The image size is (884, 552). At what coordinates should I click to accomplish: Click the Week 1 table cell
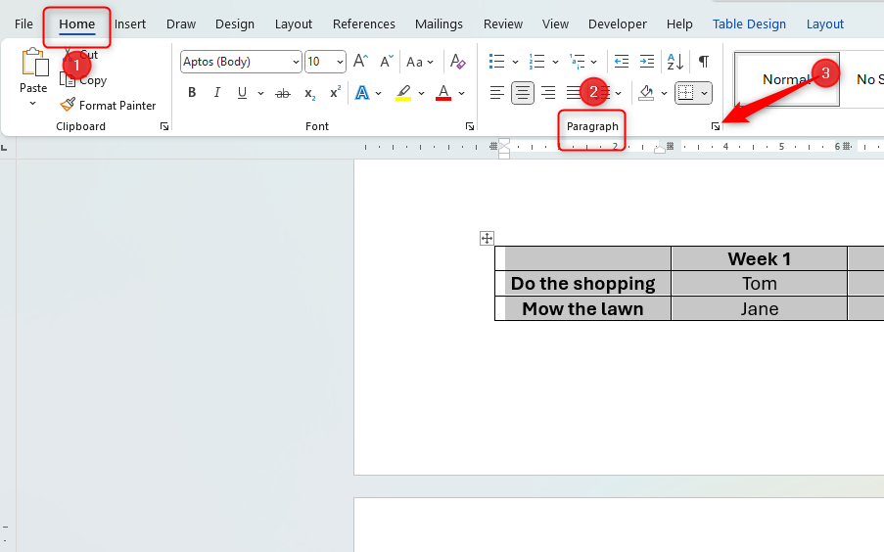click(x=759, y=259)
